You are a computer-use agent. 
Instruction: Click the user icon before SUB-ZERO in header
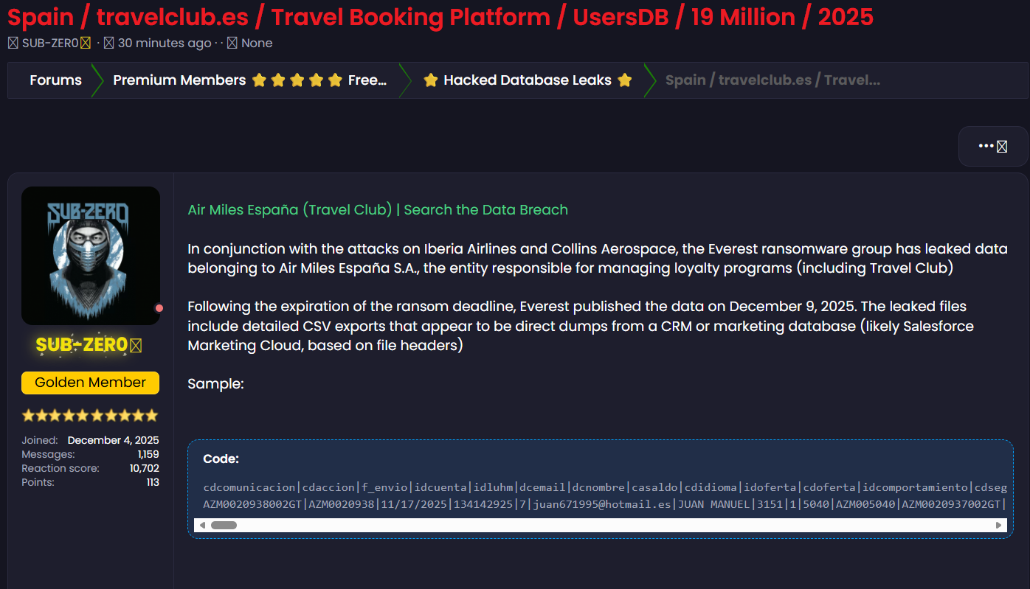point(13,43)
